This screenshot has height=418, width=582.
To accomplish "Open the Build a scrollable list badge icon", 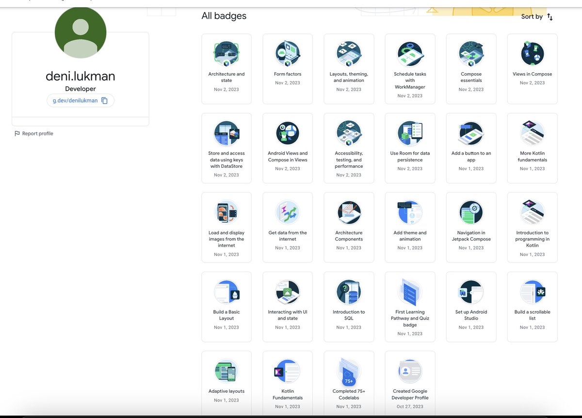I will 532,291.
